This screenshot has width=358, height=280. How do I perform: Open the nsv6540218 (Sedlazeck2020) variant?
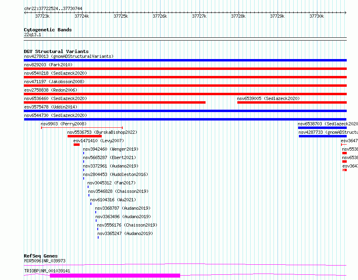(56, 73)
